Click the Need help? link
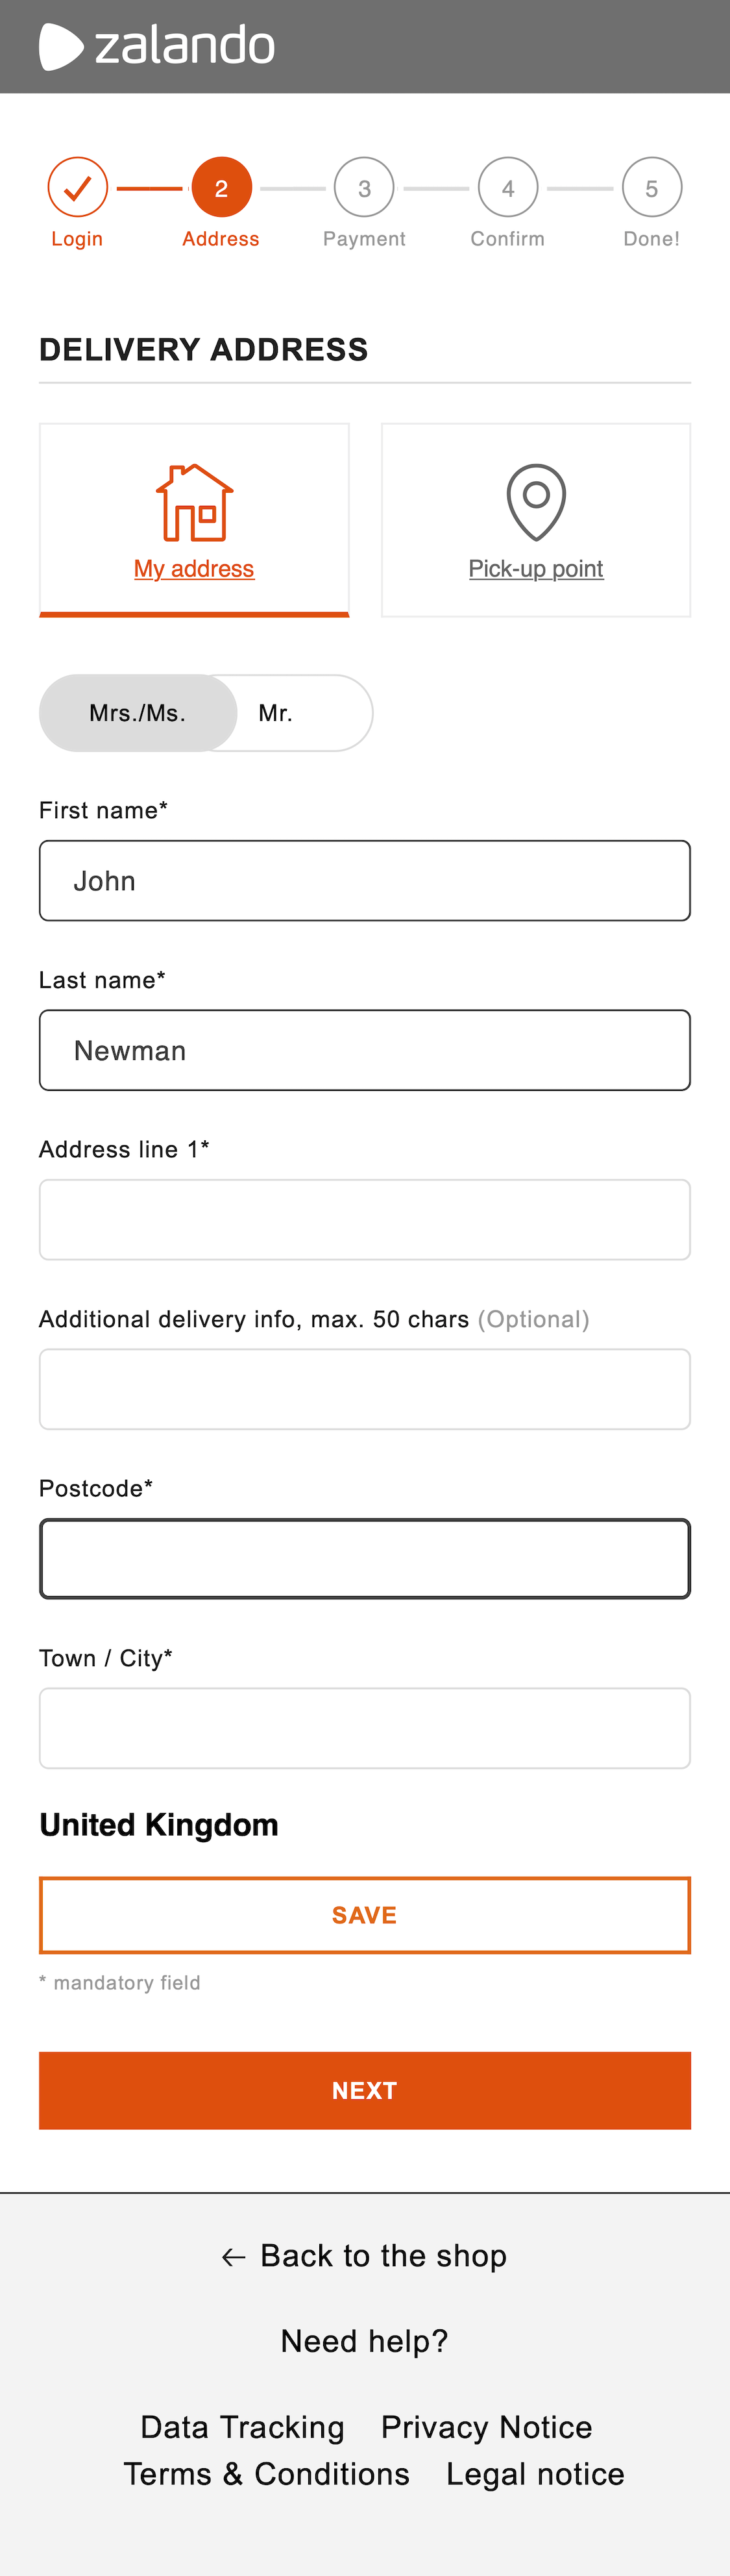This screenshot has width=730, height=2576. click(x=363, y=2340)
